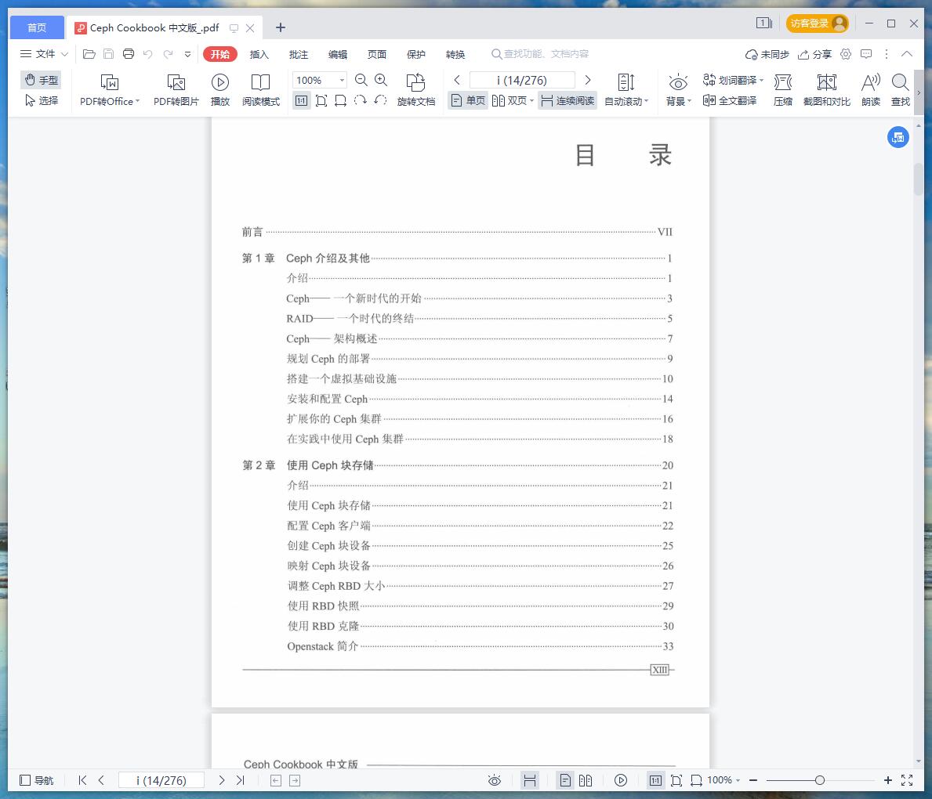Click the save icon in the quick toolbar
932x799 pixels.
[x=109, y=54]
